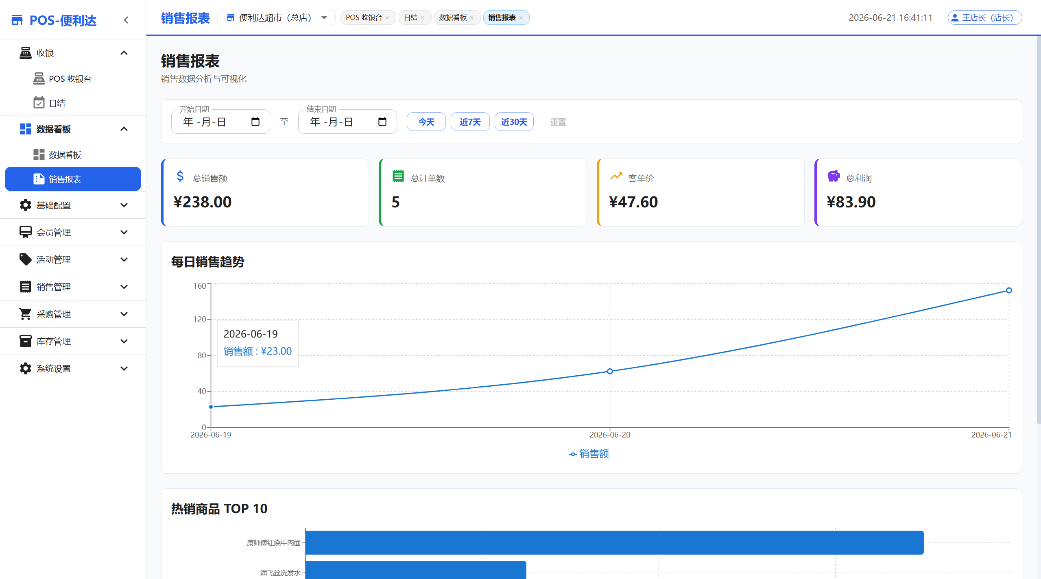Expand the 会员管理 menu group
Screen dimensions: 1041x579
point(124,232)
